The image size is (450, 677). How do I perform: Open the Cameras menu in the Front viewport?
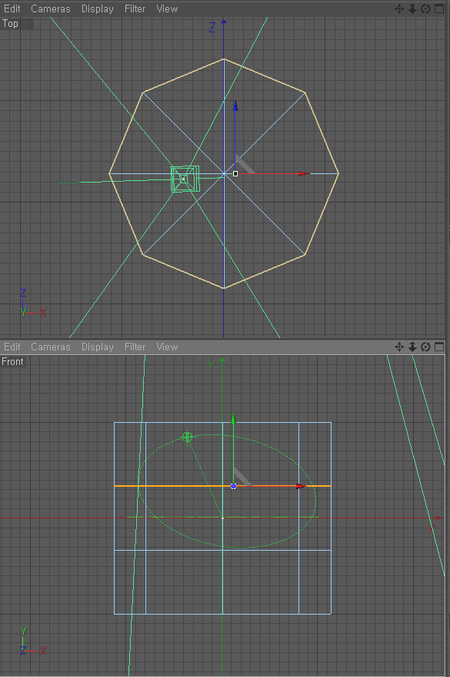point(51,347)
